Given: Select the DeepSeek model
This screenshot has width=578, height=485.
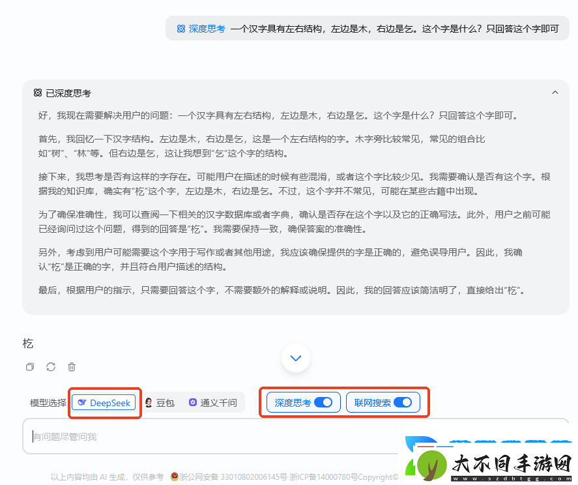Looking at the screenshot, I should tap(104, 402).
